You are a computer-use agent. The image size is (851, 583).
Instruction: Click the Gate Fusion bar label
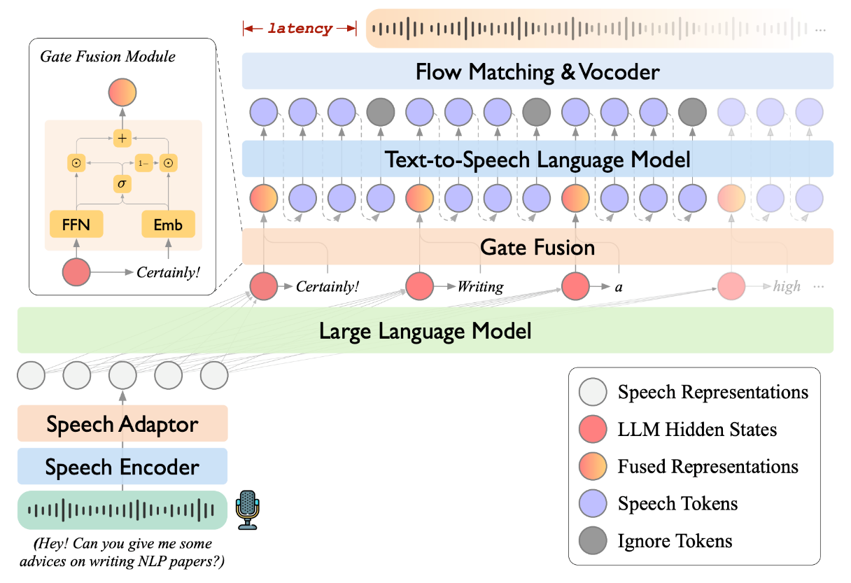(537, 246)
